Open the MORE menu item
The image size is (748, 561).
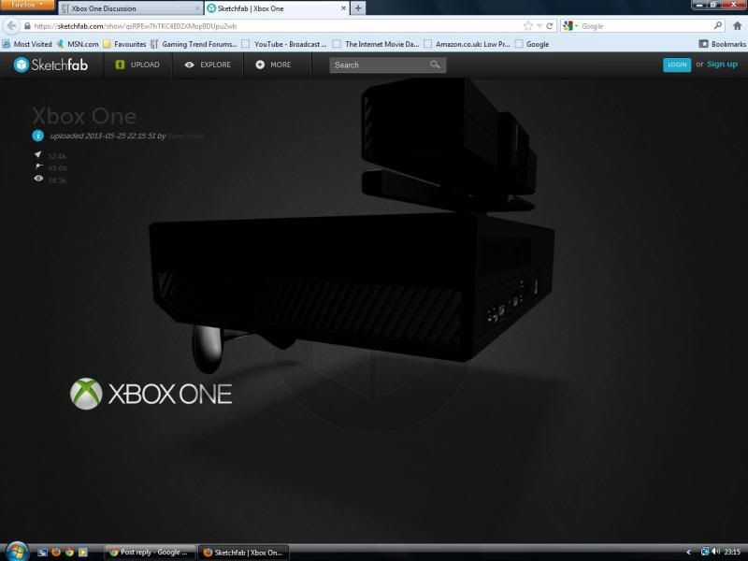pyautogui.click(x=273, y=65)
